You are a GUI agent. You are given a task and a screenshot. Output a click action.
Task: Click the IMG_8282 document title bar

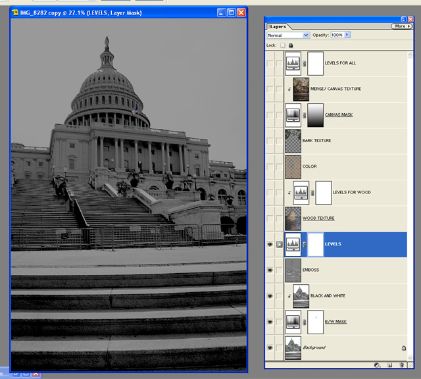[x=112, y=13]
